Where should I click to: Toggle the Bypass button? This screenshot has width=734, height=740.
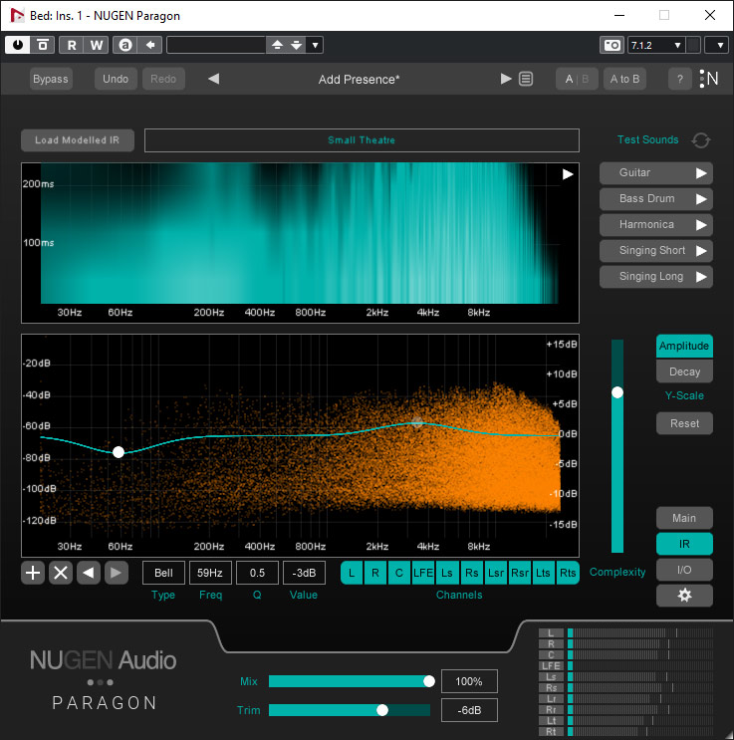51,79
